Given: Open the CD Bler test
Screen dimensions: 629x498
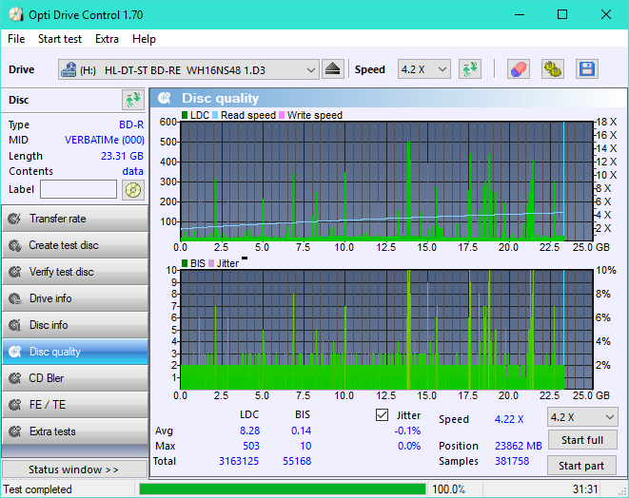Looking at the screenshot, I should (x=75, y=378).
